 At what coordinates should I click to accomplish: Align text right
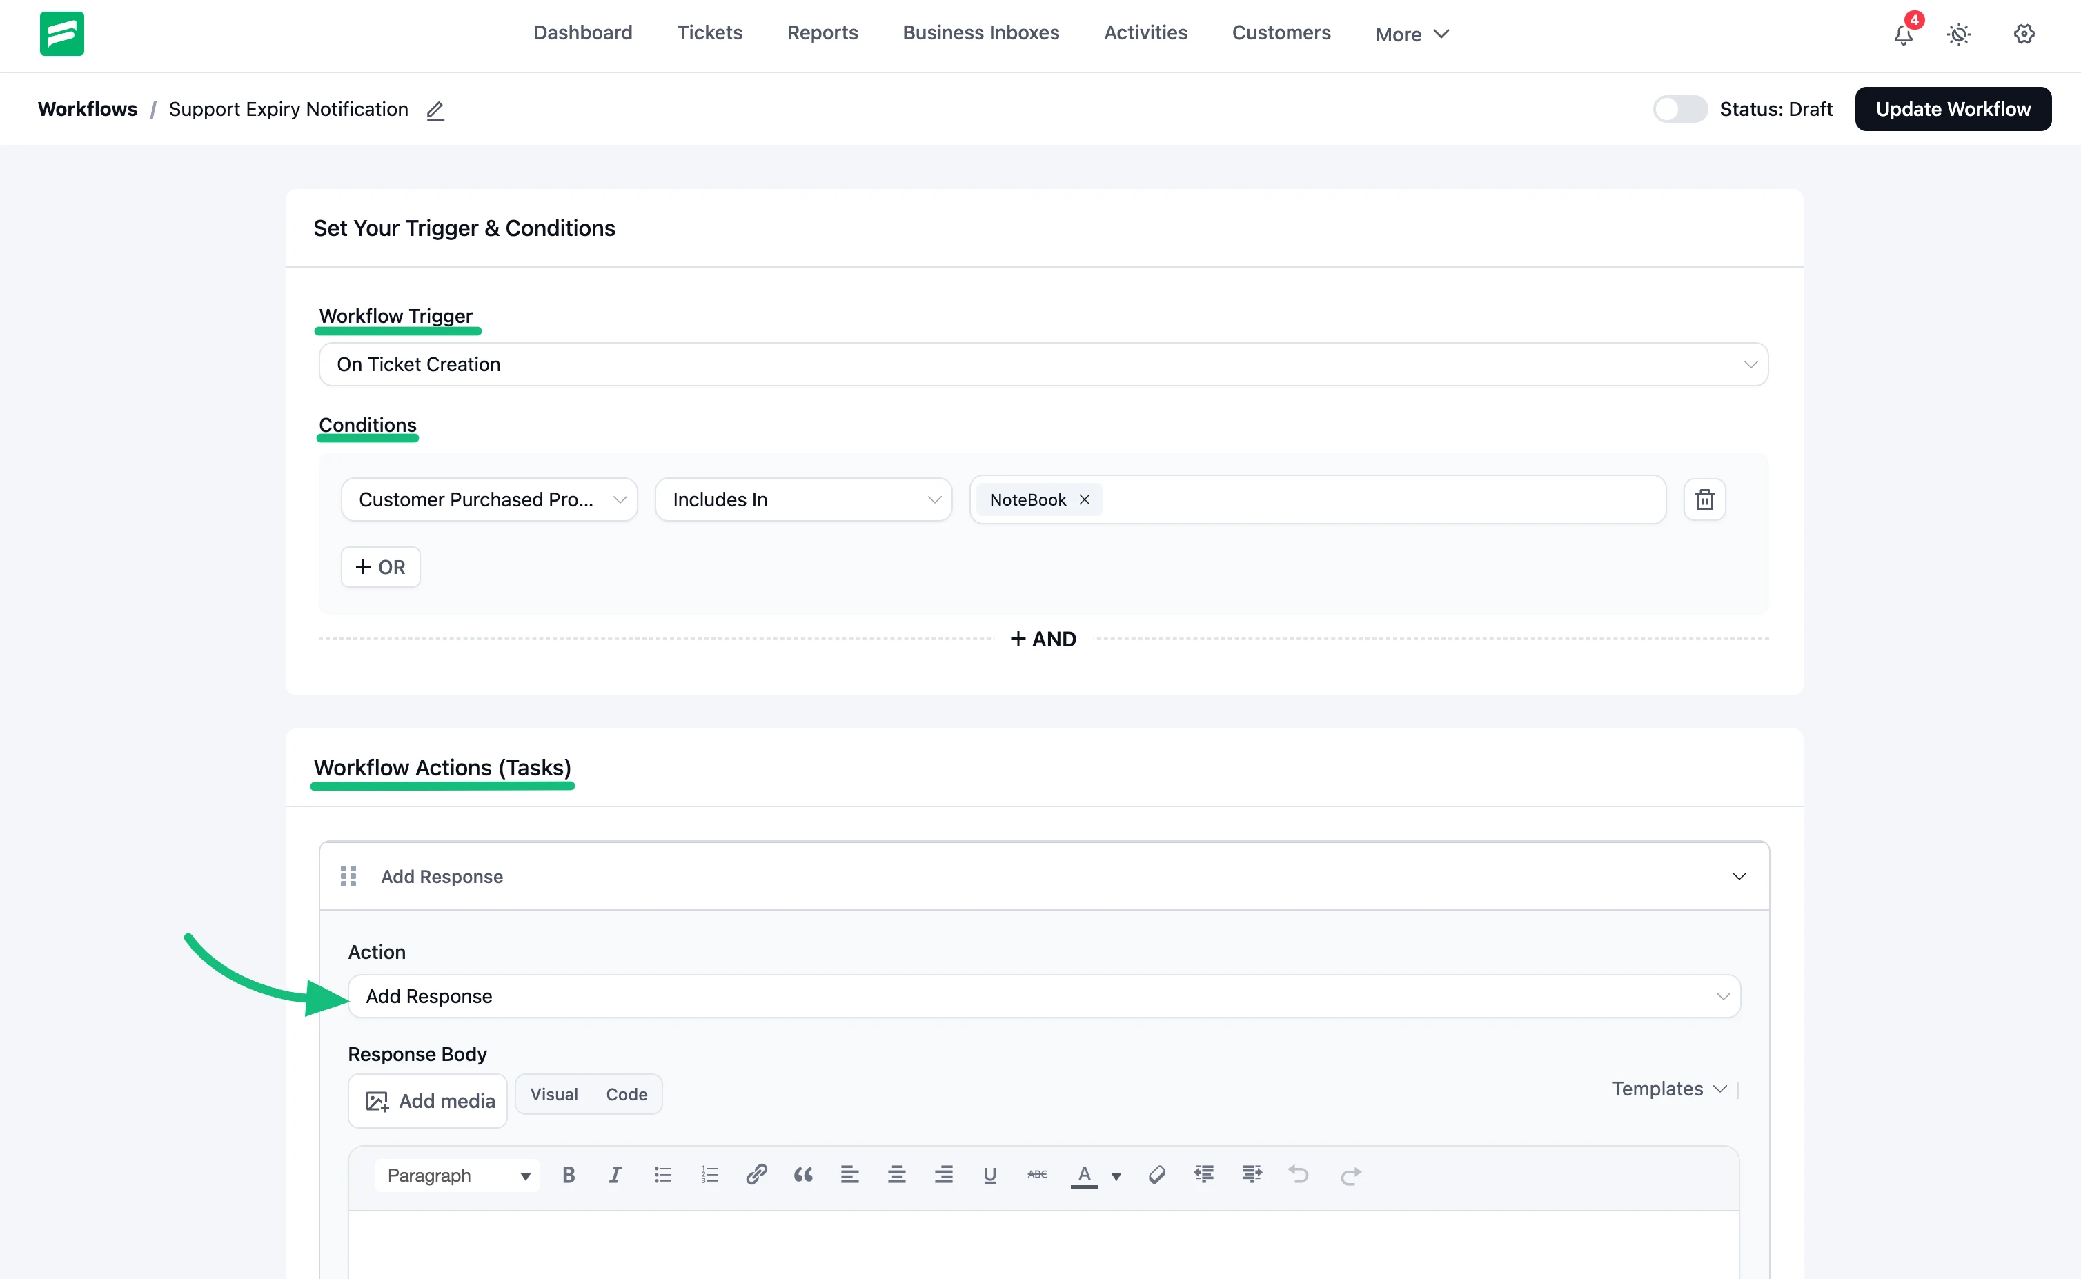943,1175
